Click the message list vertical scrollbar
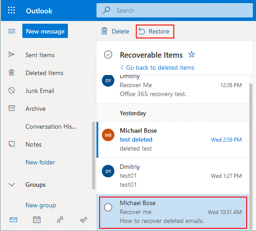 251,156
